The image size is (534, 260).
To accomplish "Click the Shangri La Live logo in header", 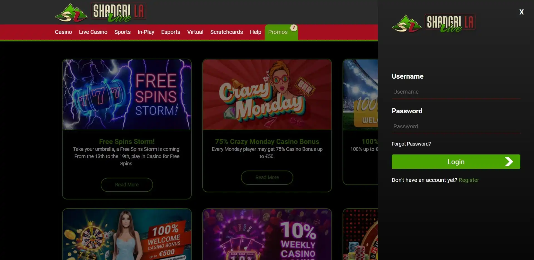I will (101, 12).
